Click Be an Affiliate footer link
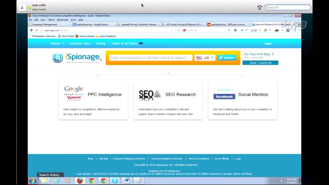The image size is (329, 185). point(222,159)
